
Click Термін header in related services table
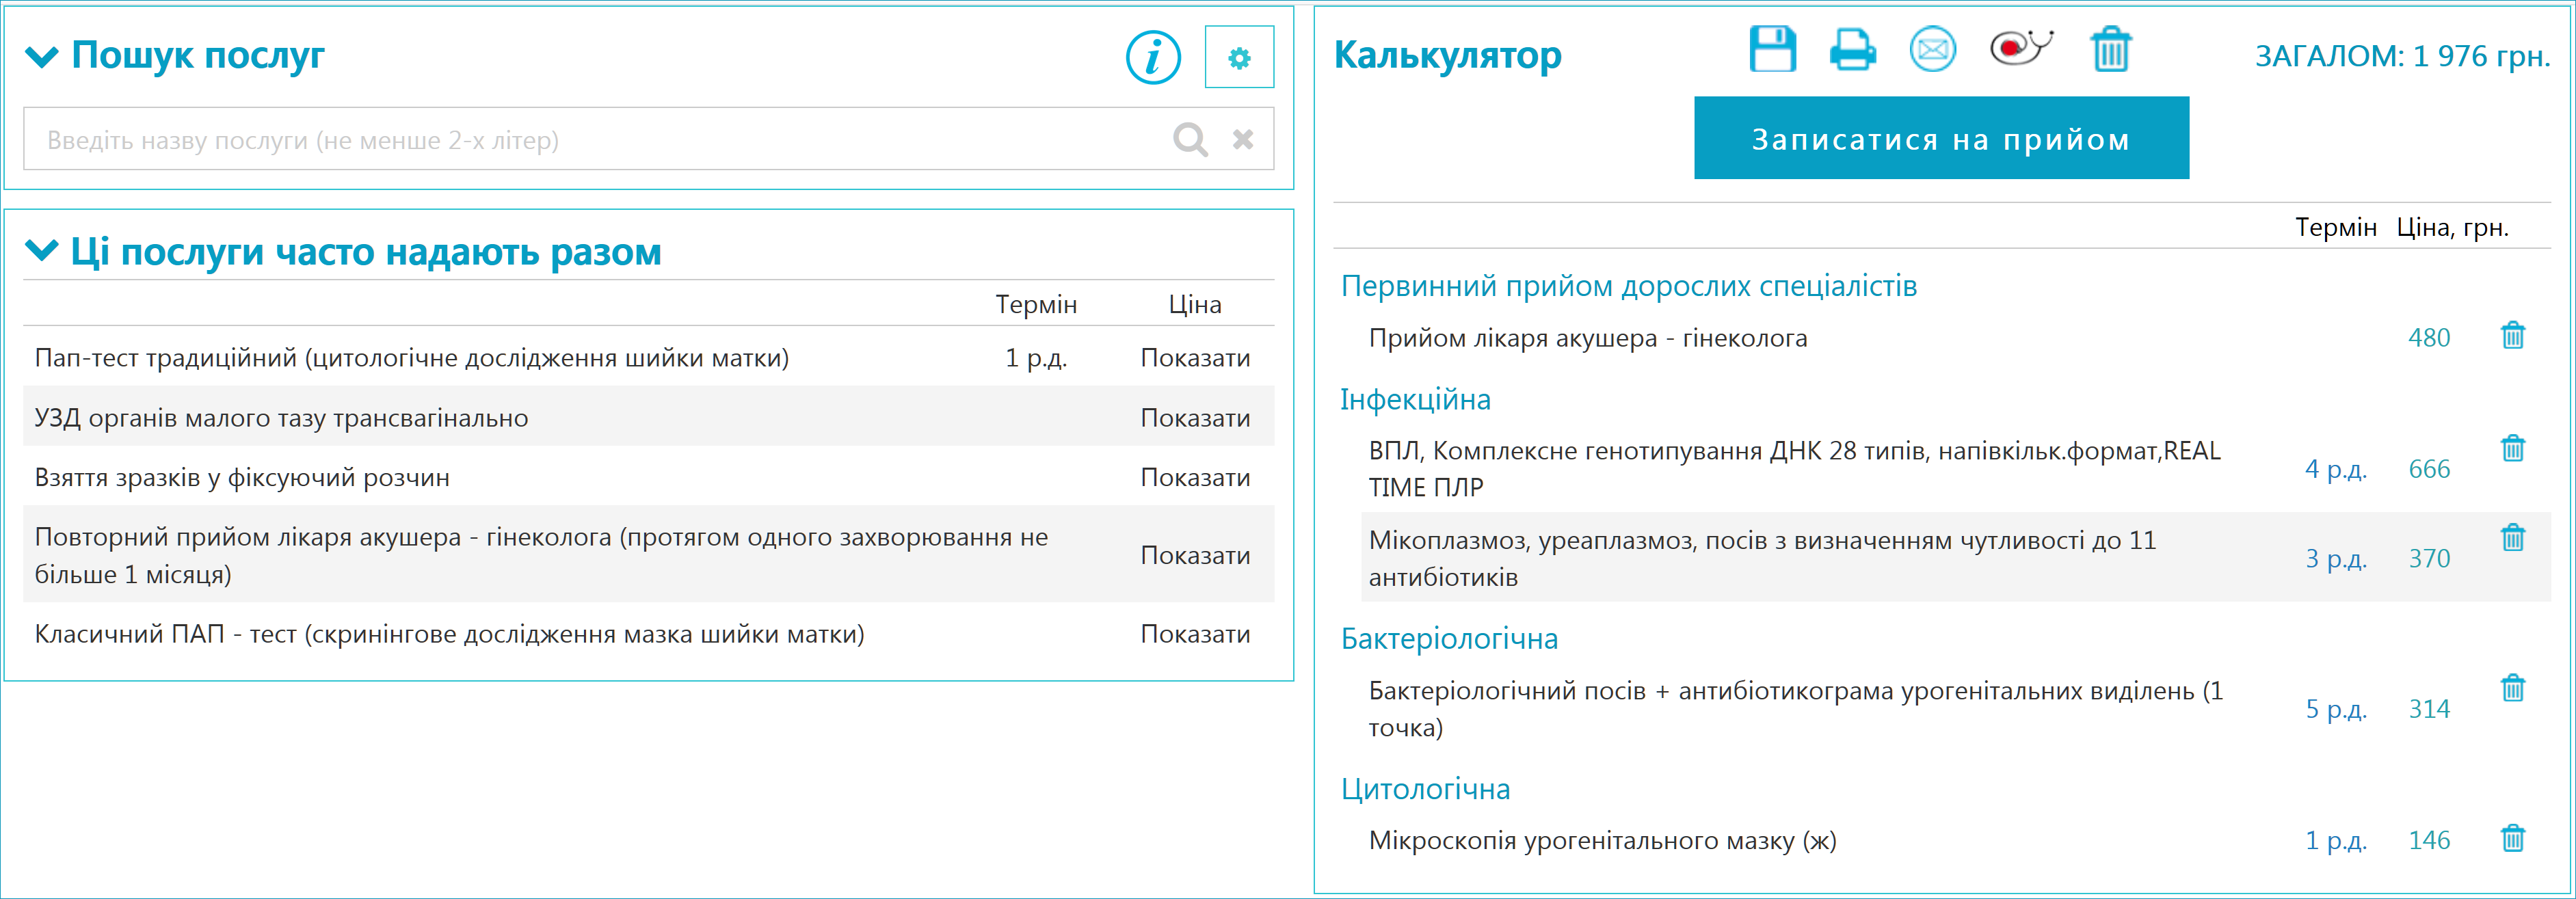[1036, 304]
